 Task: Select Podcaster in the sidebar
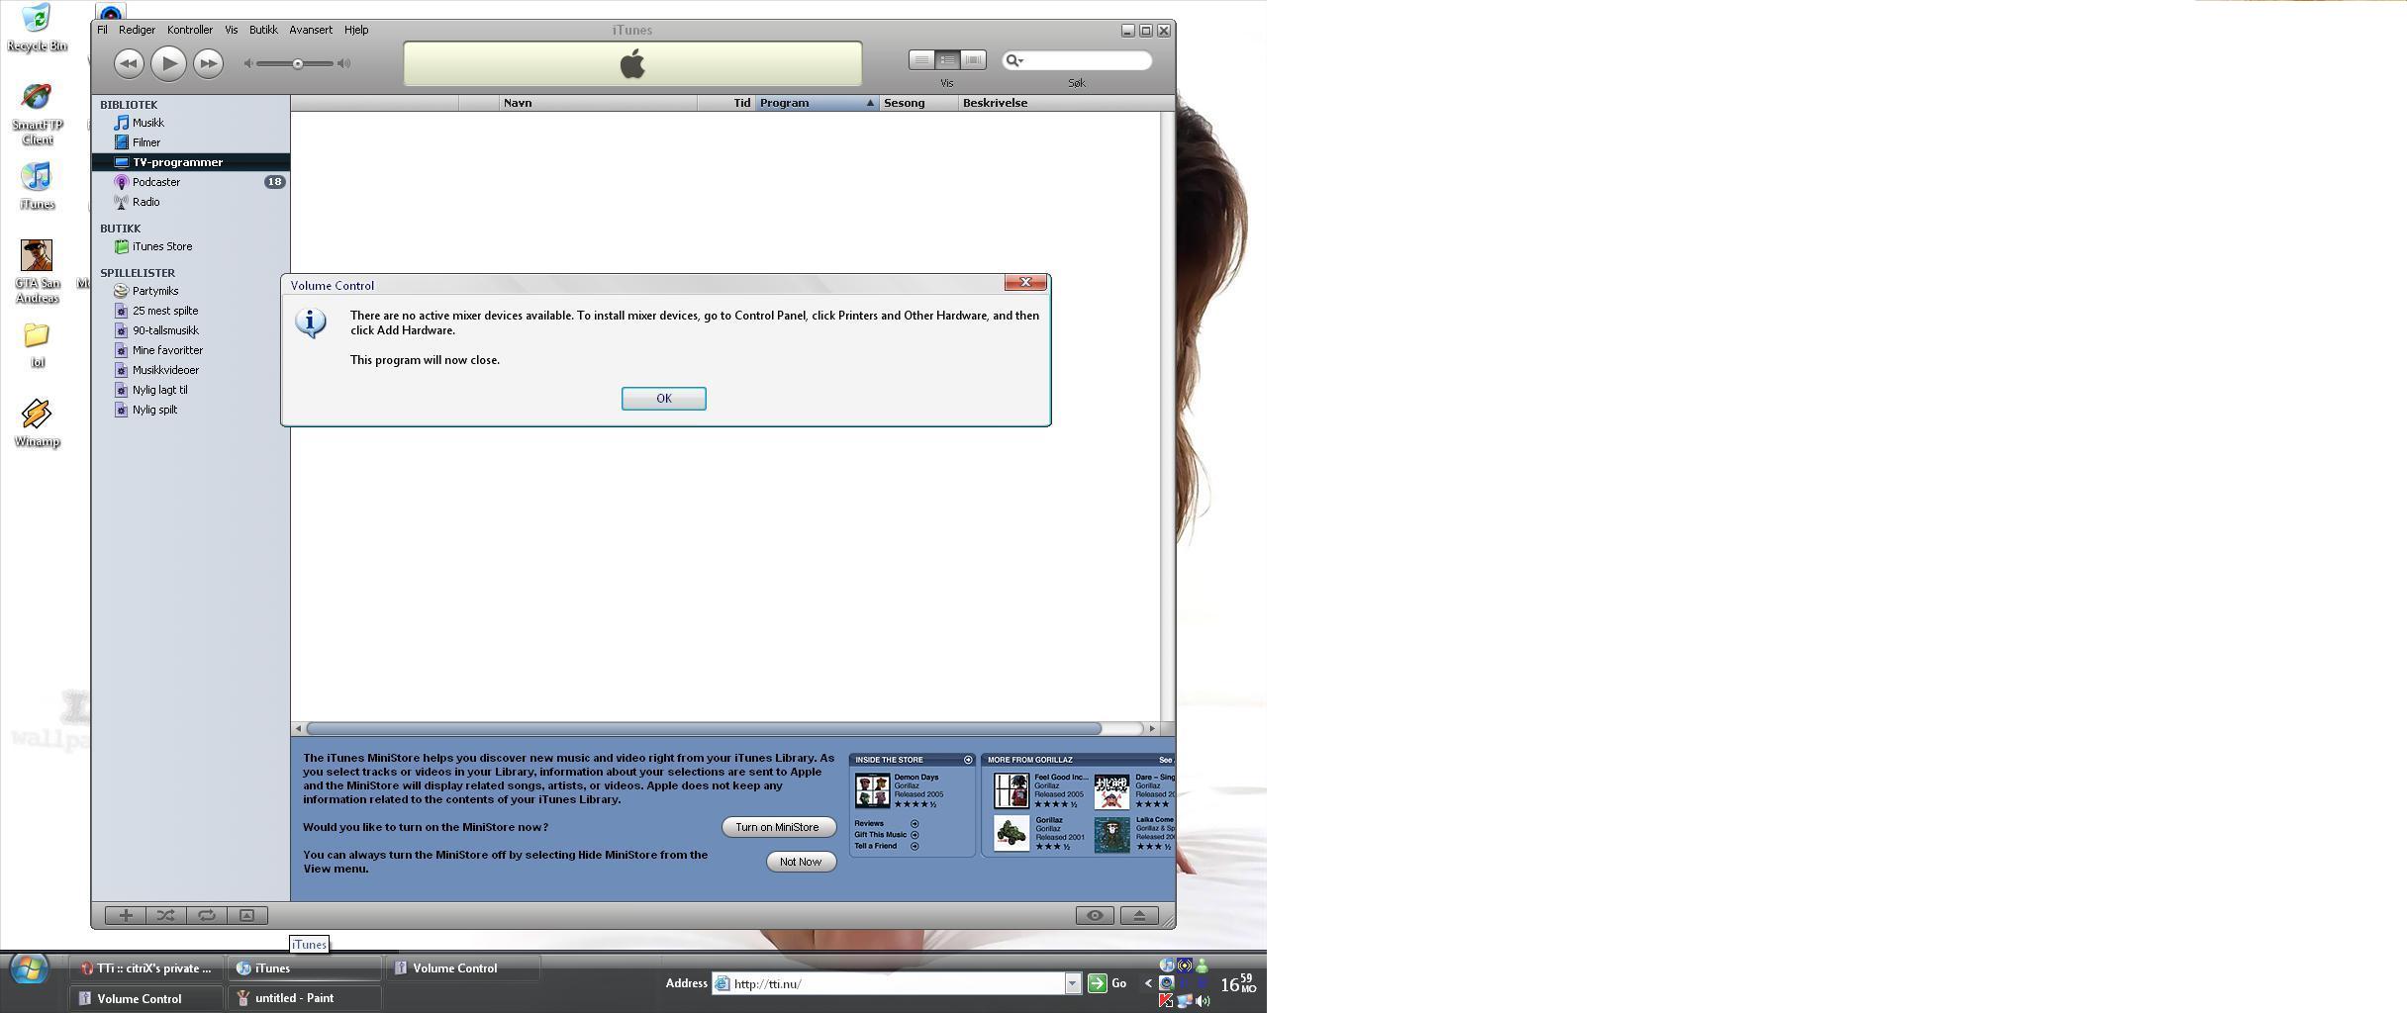pos(191,182)
